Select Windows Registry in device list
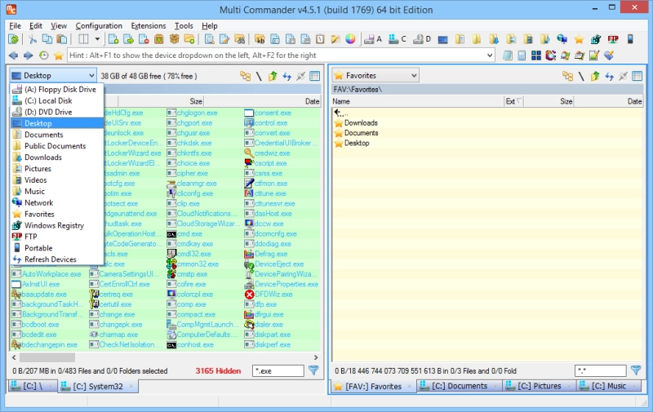This screenshot has width=653, height=412. coord(57,225)
